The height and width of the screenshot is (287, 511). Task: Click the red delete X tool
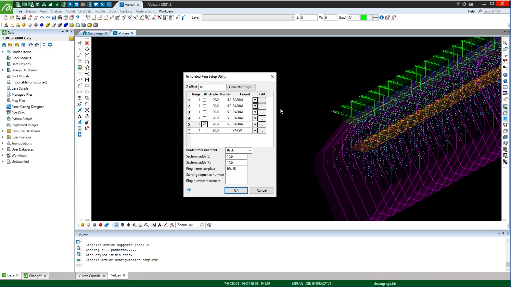(x=87, y=43)
